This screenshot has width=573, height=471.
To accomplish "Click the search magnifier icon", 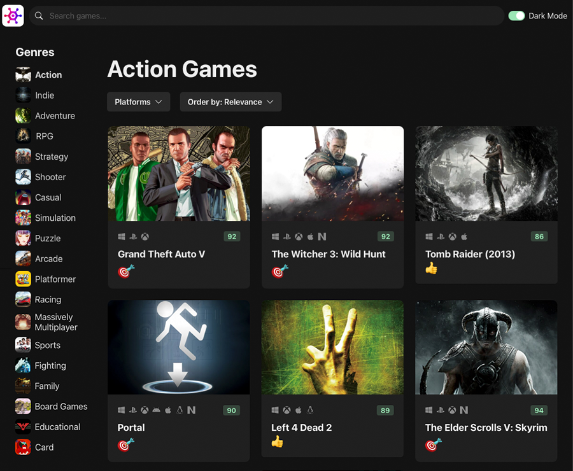I will (x=39, y=16).
